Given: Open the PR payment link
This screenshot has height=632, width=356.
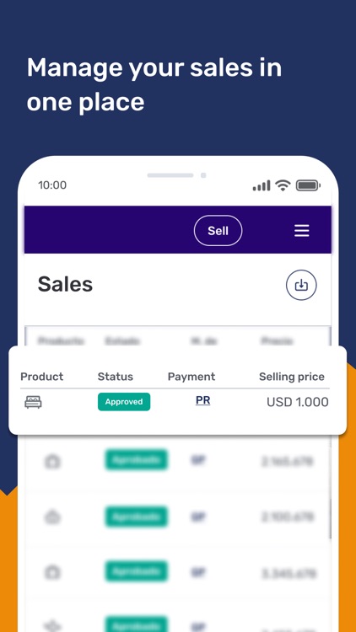Looking at the screenshot, I should (202, 400).
